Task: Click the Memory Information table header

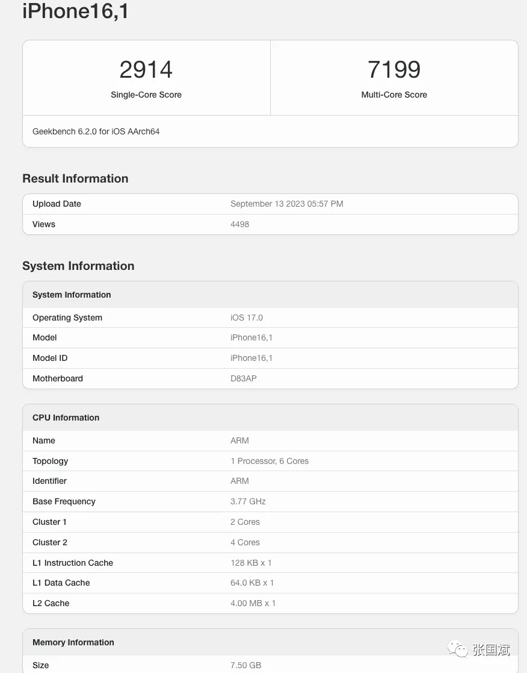Action: pyautogui.click(x=73, y=642)
